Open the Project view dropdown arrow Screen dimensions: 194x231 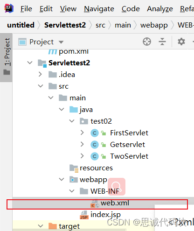pos(61,42)
